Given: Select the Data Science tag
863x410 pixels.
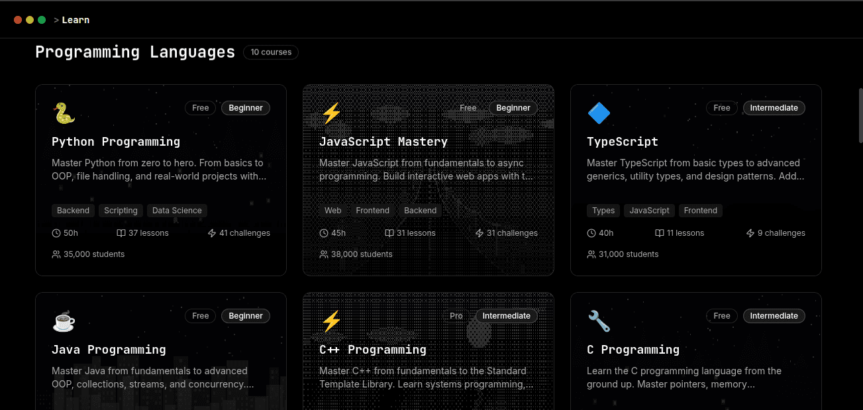Looking at the screenshot, I should tap(177, 210).
